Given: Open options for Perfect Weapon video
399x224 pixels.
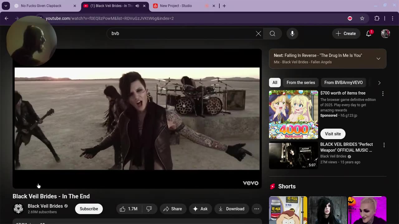Looking at the screenshot, I should point(384,145).
